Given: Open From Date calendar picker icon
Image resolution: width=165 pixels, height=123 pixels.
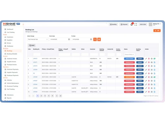Looking at the screenshot, I should point(69,39).
